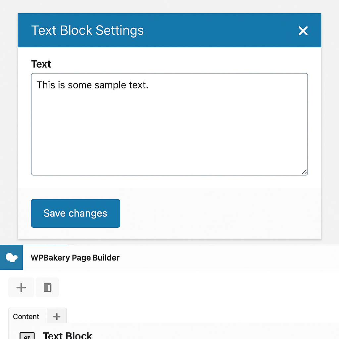Save changes to the text block
The image size is (339, 339).
pyautogui.click(x=75, y=213)
